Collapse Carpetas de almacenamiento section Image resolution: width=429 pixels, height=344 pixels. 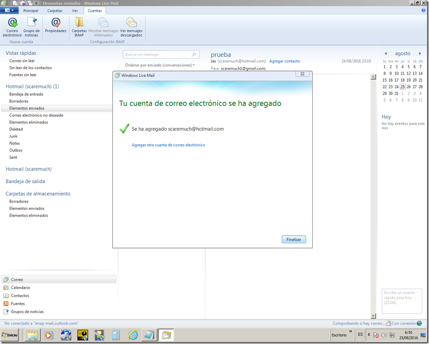(38, 194)
